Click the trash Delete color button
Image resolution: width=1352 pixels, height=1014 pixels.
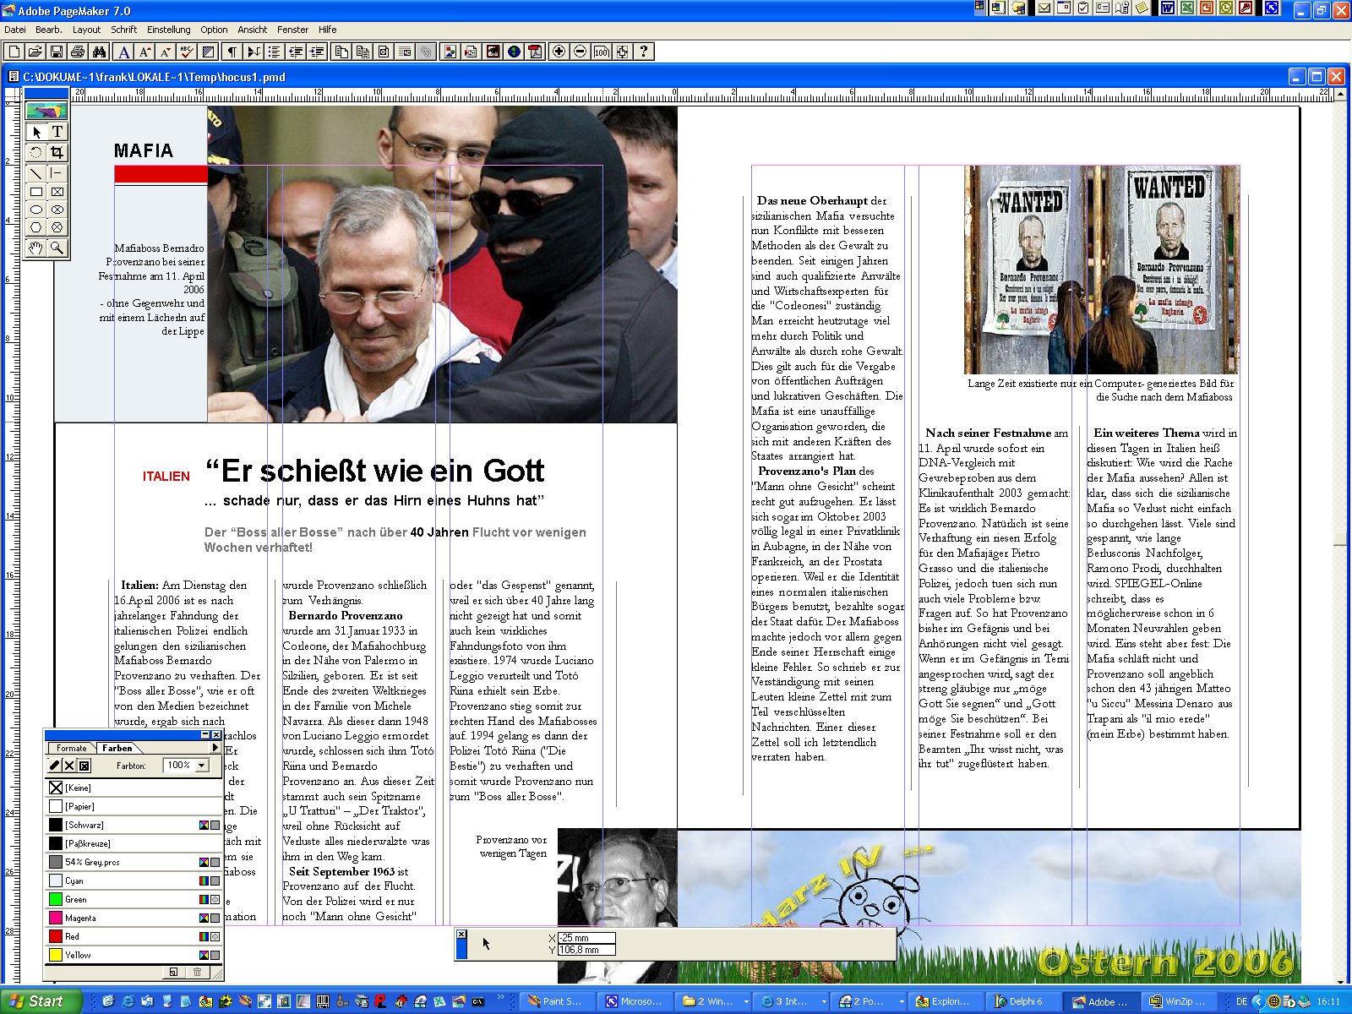tap(197, 972)
